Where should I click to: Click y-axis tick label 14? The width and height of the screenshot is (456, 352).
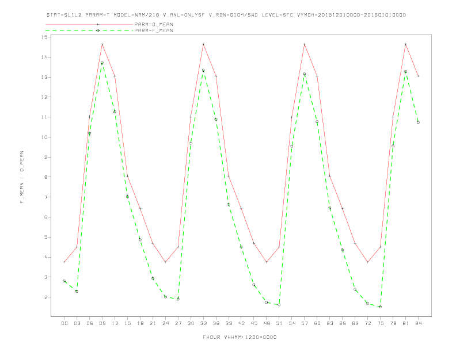(x=44, y=57)
